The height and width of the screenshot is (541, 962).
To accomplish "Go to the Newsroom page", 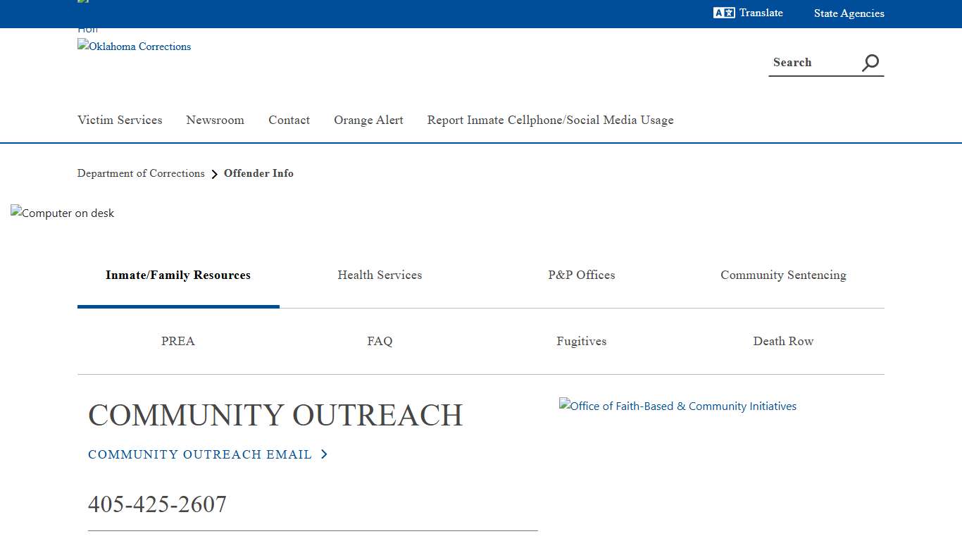I will pyautogui.click(x=215, y=120).
